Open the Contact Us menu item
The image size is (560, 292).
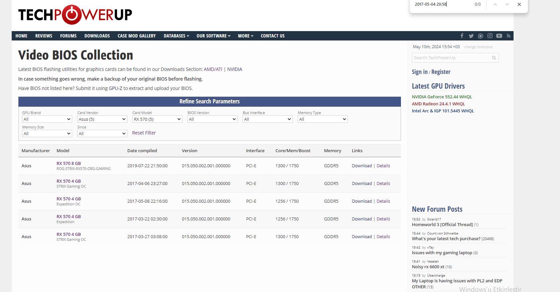(x=273, y=36)
